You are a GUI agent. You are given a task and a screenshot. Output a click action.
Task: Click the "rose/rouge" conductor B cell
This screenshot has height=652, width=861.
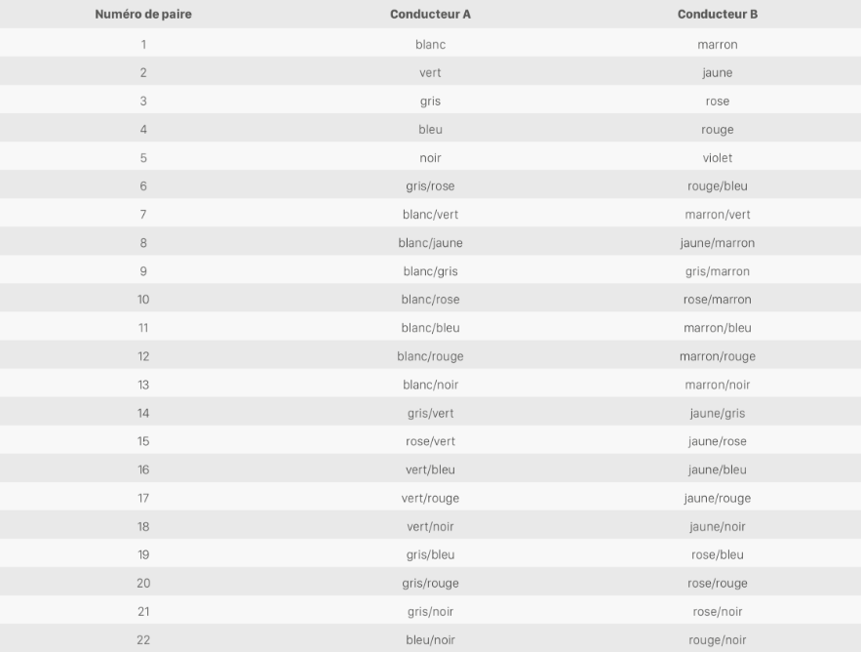pos(717,583)
